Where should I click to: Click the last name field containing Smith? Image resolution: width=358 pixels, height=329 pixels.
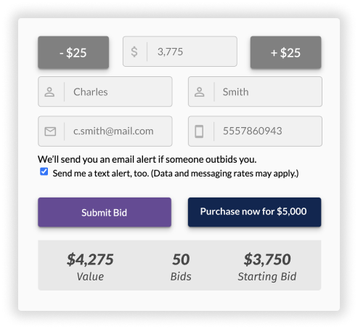255,92
